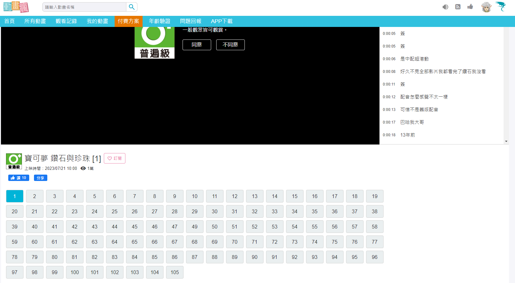Click comment 配音怎麼感覺不太一樣
Viewport: 515px width, 283px height.
[424, 97]
